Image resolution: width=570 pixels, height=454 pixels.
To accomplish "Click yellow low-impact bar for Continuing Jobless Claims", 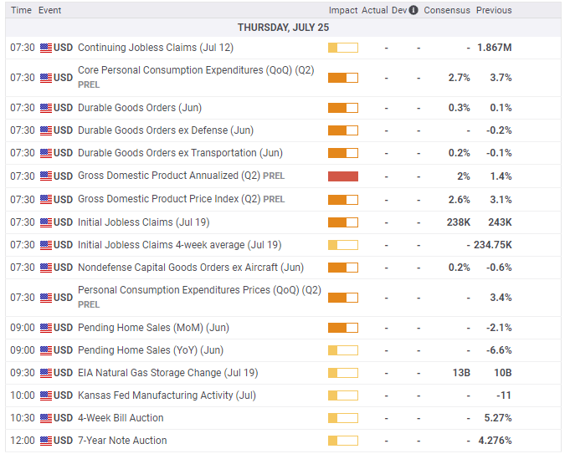I will point(343,48).
